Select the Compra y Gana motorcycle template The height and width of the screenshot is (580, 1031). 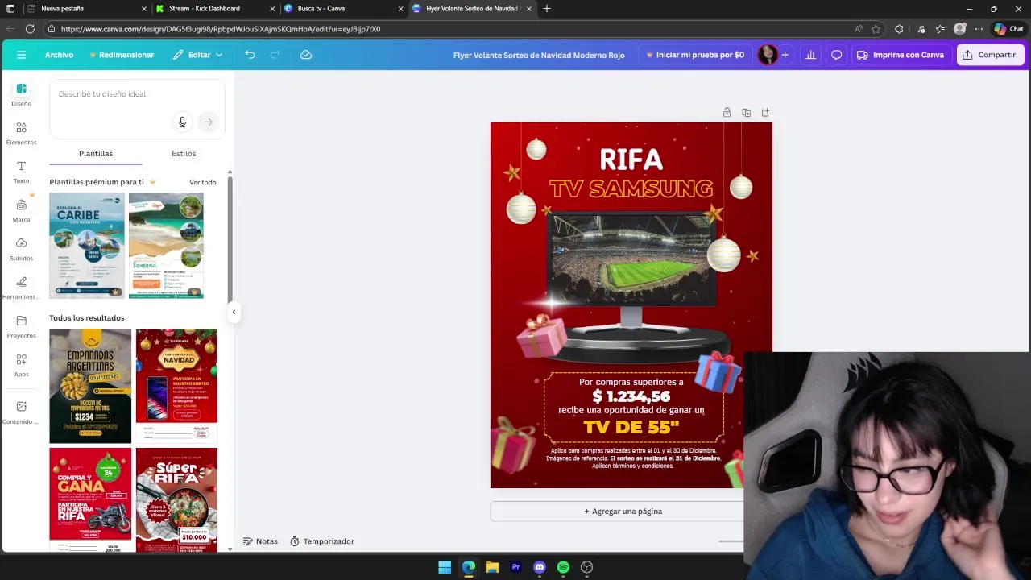pos(90,499)
